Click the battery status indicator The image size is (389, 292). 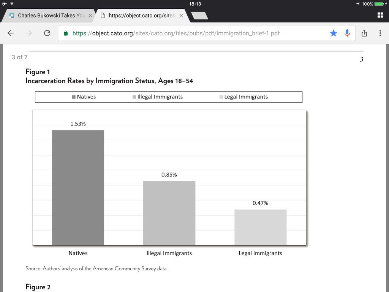tap(379, 4)
